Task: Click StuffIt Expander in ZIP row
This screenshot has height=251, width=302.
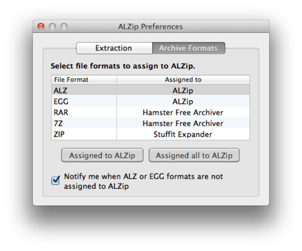Action: tap(183, 134)
